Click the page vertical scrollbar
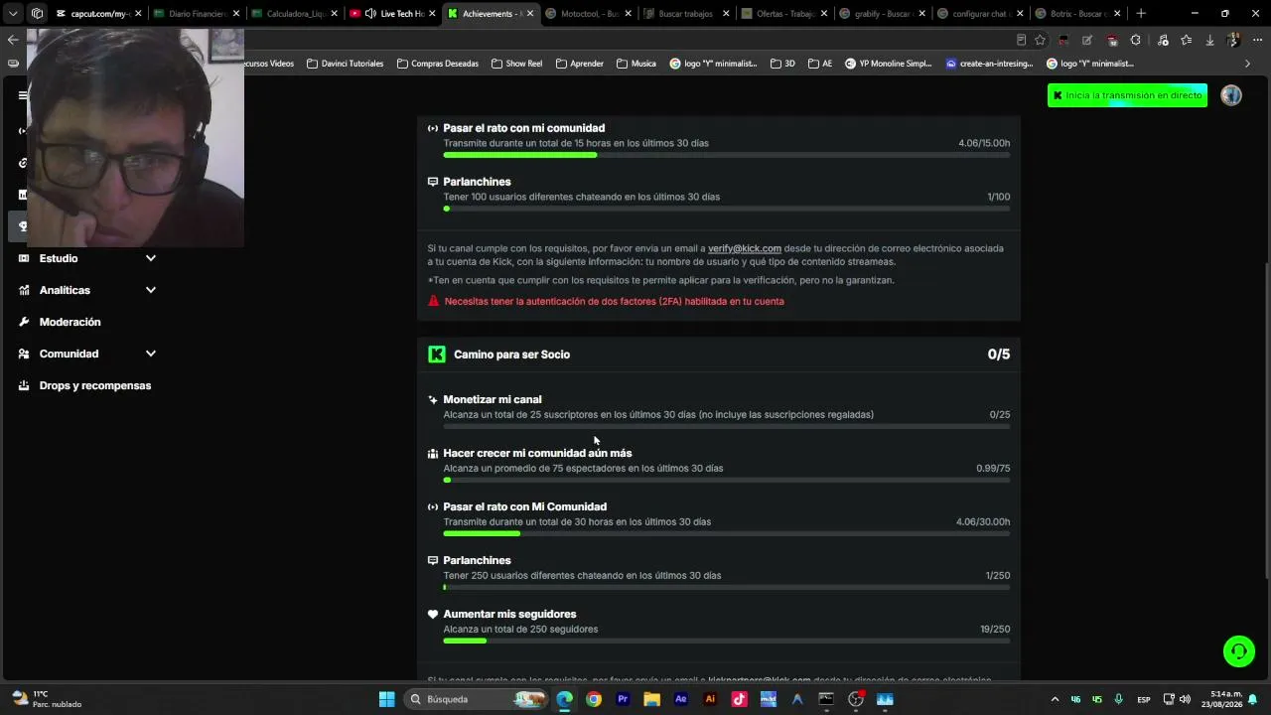 click(x=1266, y=419)
